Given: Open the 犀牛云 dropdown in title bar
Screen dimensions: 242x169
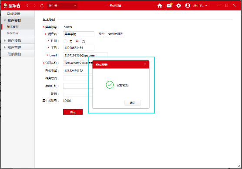Looking at the screenshot, I should [x=62, y=6].
